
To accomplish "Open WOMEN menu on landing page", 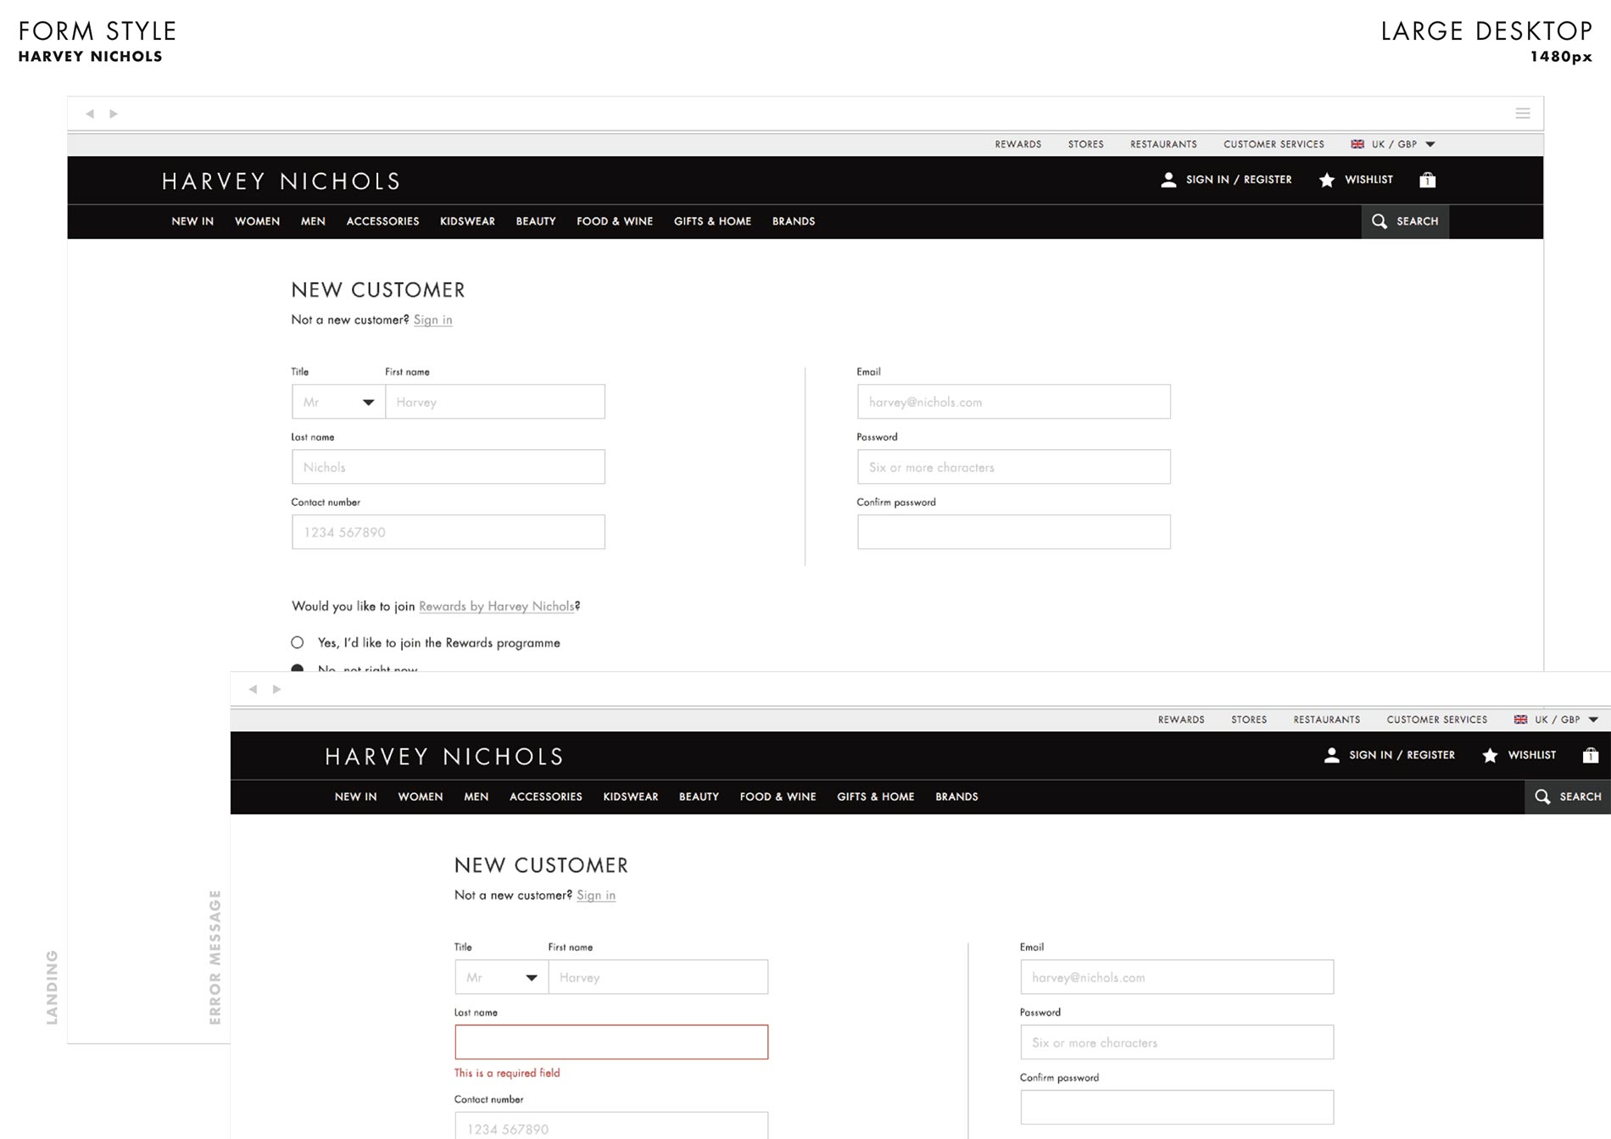I will (257, 221).
